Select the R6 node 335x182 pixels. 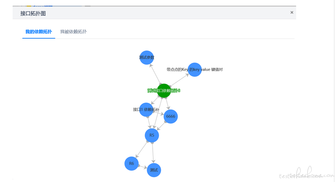131,164
